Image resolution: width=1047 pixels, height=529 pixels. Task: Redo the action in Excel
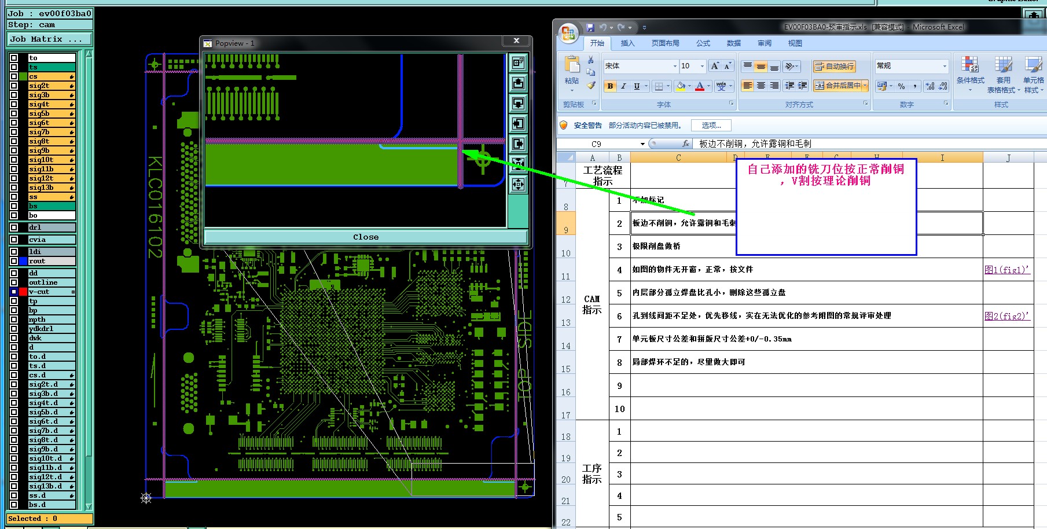pyautogui.click(x=620, y=27)
